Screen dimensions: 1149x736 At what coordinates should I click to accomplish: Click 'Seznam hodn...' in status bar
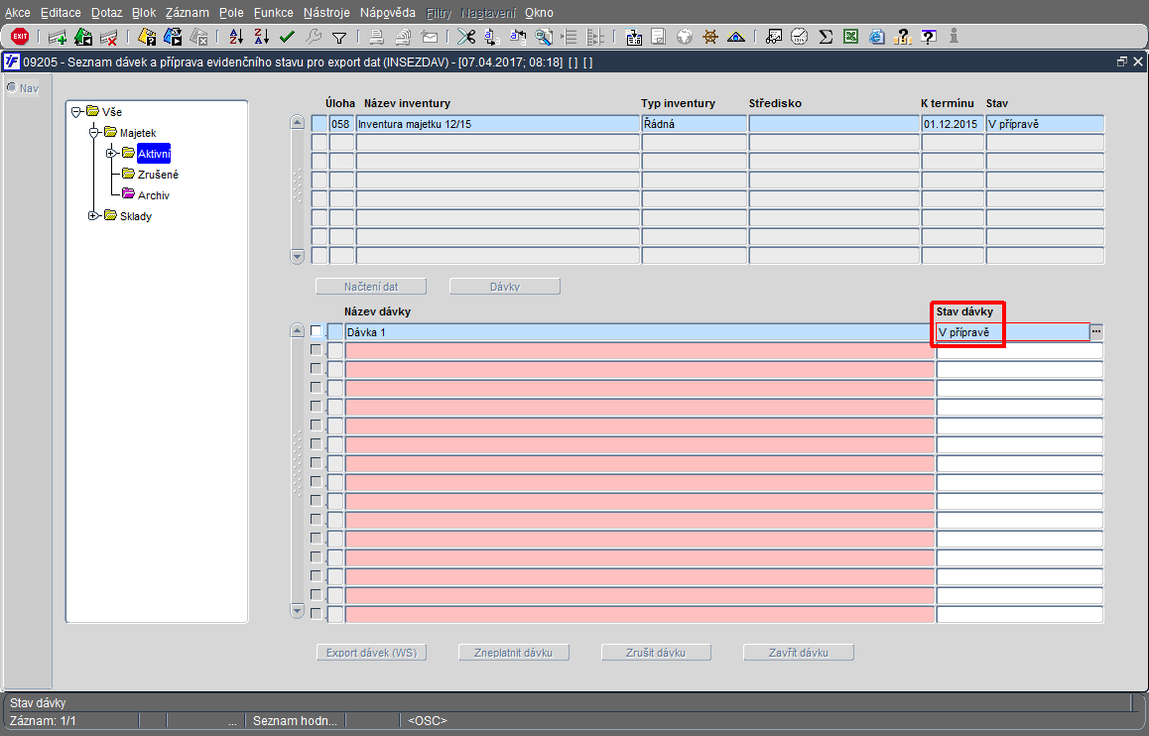tap(295, 720)
